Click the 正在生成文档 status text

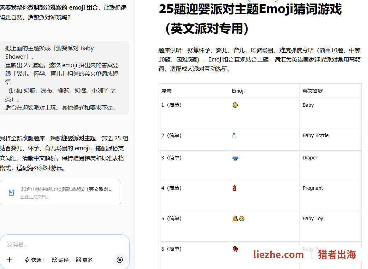[35, 197]
